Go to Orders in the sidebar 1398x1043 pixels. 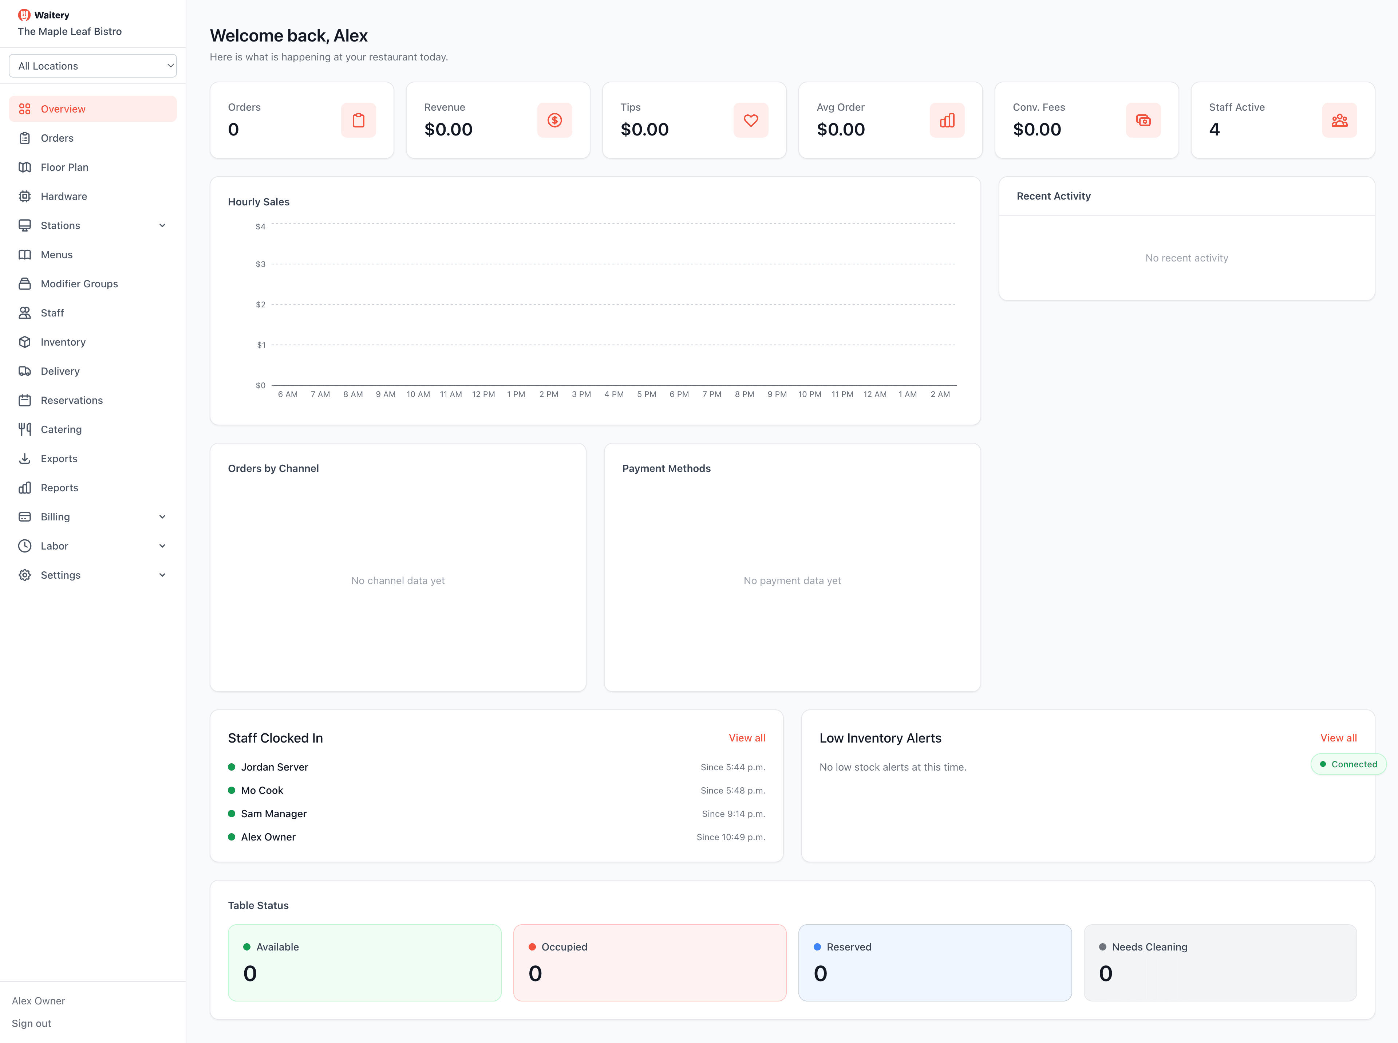coord(93,138)
